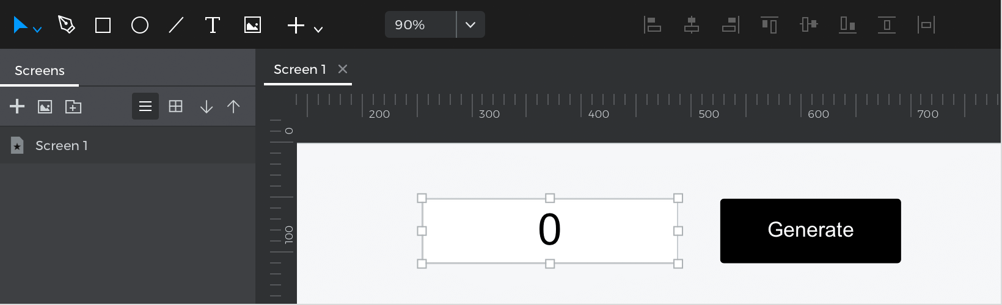The width and height of the screenshot is (1002, 305).
Task: Select Screen 1 in screens list
Action: tap(62, 146)
